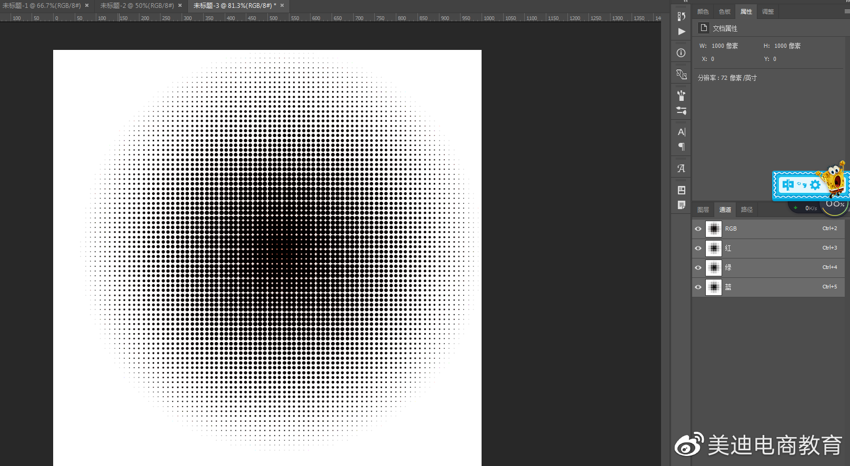
Task: Select the 绿 channel thumbnail
Action: pos(713,267)
